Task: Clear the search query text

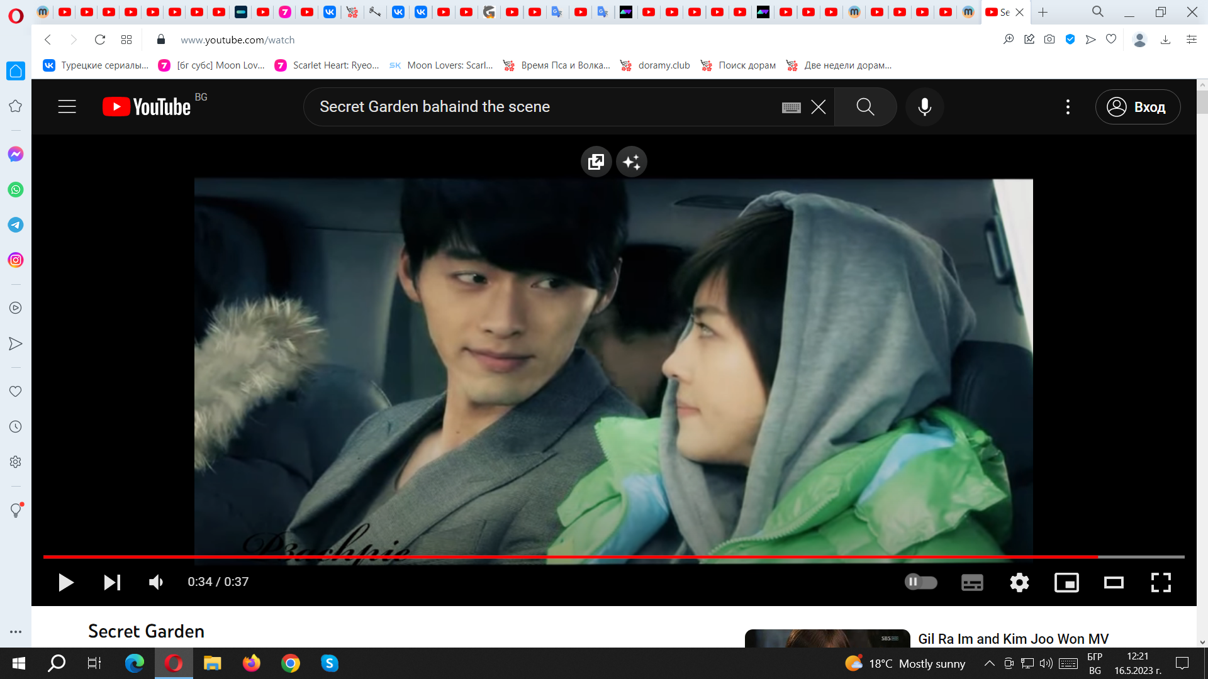Action: [818, 107]
